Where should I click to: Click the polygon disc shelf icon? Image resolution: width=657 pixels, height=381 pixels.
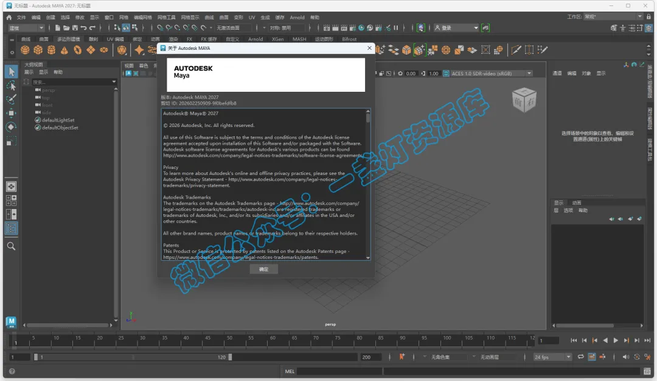click(103, 50)
